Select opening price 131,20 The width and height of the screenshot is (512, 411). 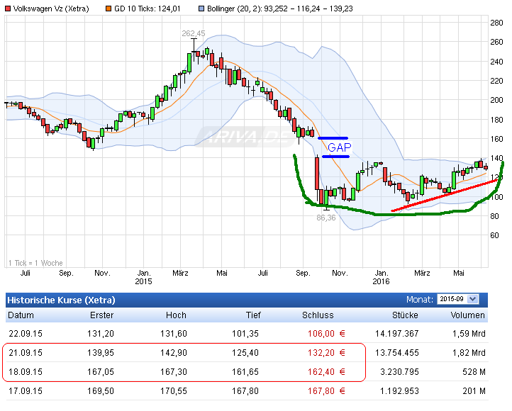tap(101, 334)
